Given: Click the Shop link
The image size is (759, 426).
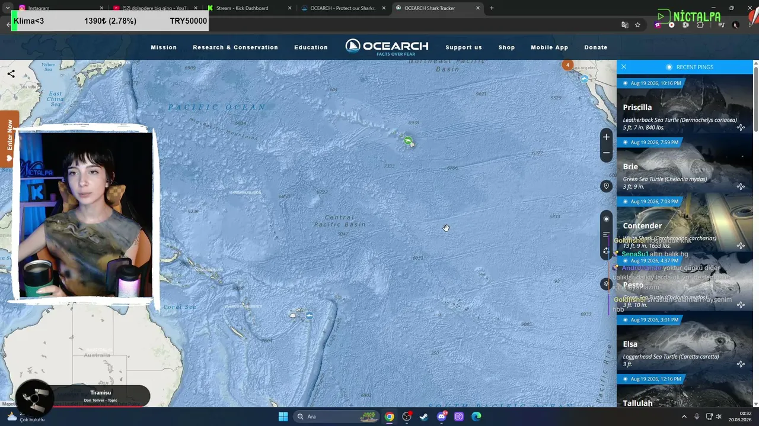Looking at the screenshot, I should click(x=506, y=47).
